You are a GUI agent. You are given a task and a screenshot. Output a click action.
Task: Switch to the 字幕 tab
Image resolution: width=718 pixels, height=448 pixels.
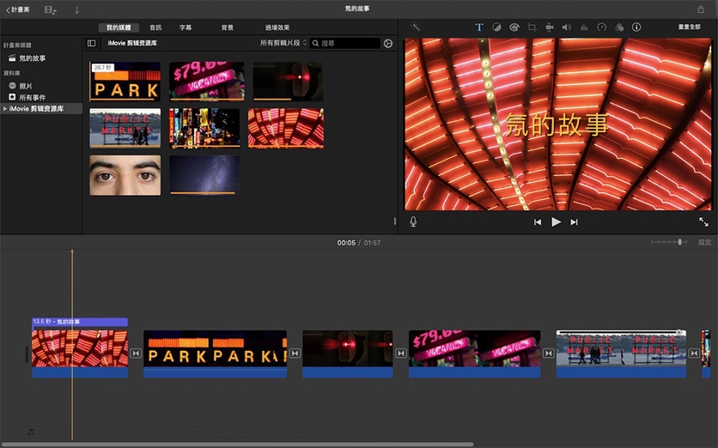(186, 27)
